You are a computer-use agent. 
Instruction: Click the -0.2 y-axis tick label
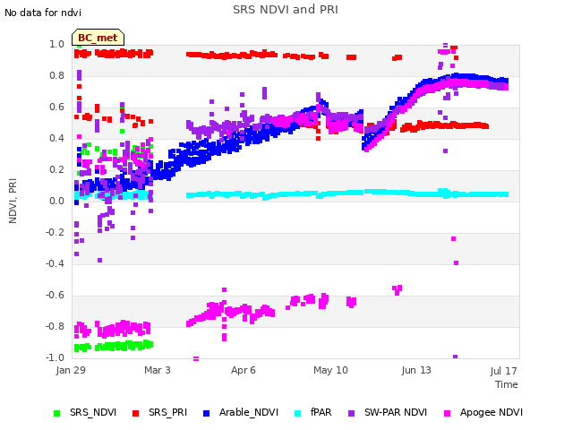coord(55,233)
